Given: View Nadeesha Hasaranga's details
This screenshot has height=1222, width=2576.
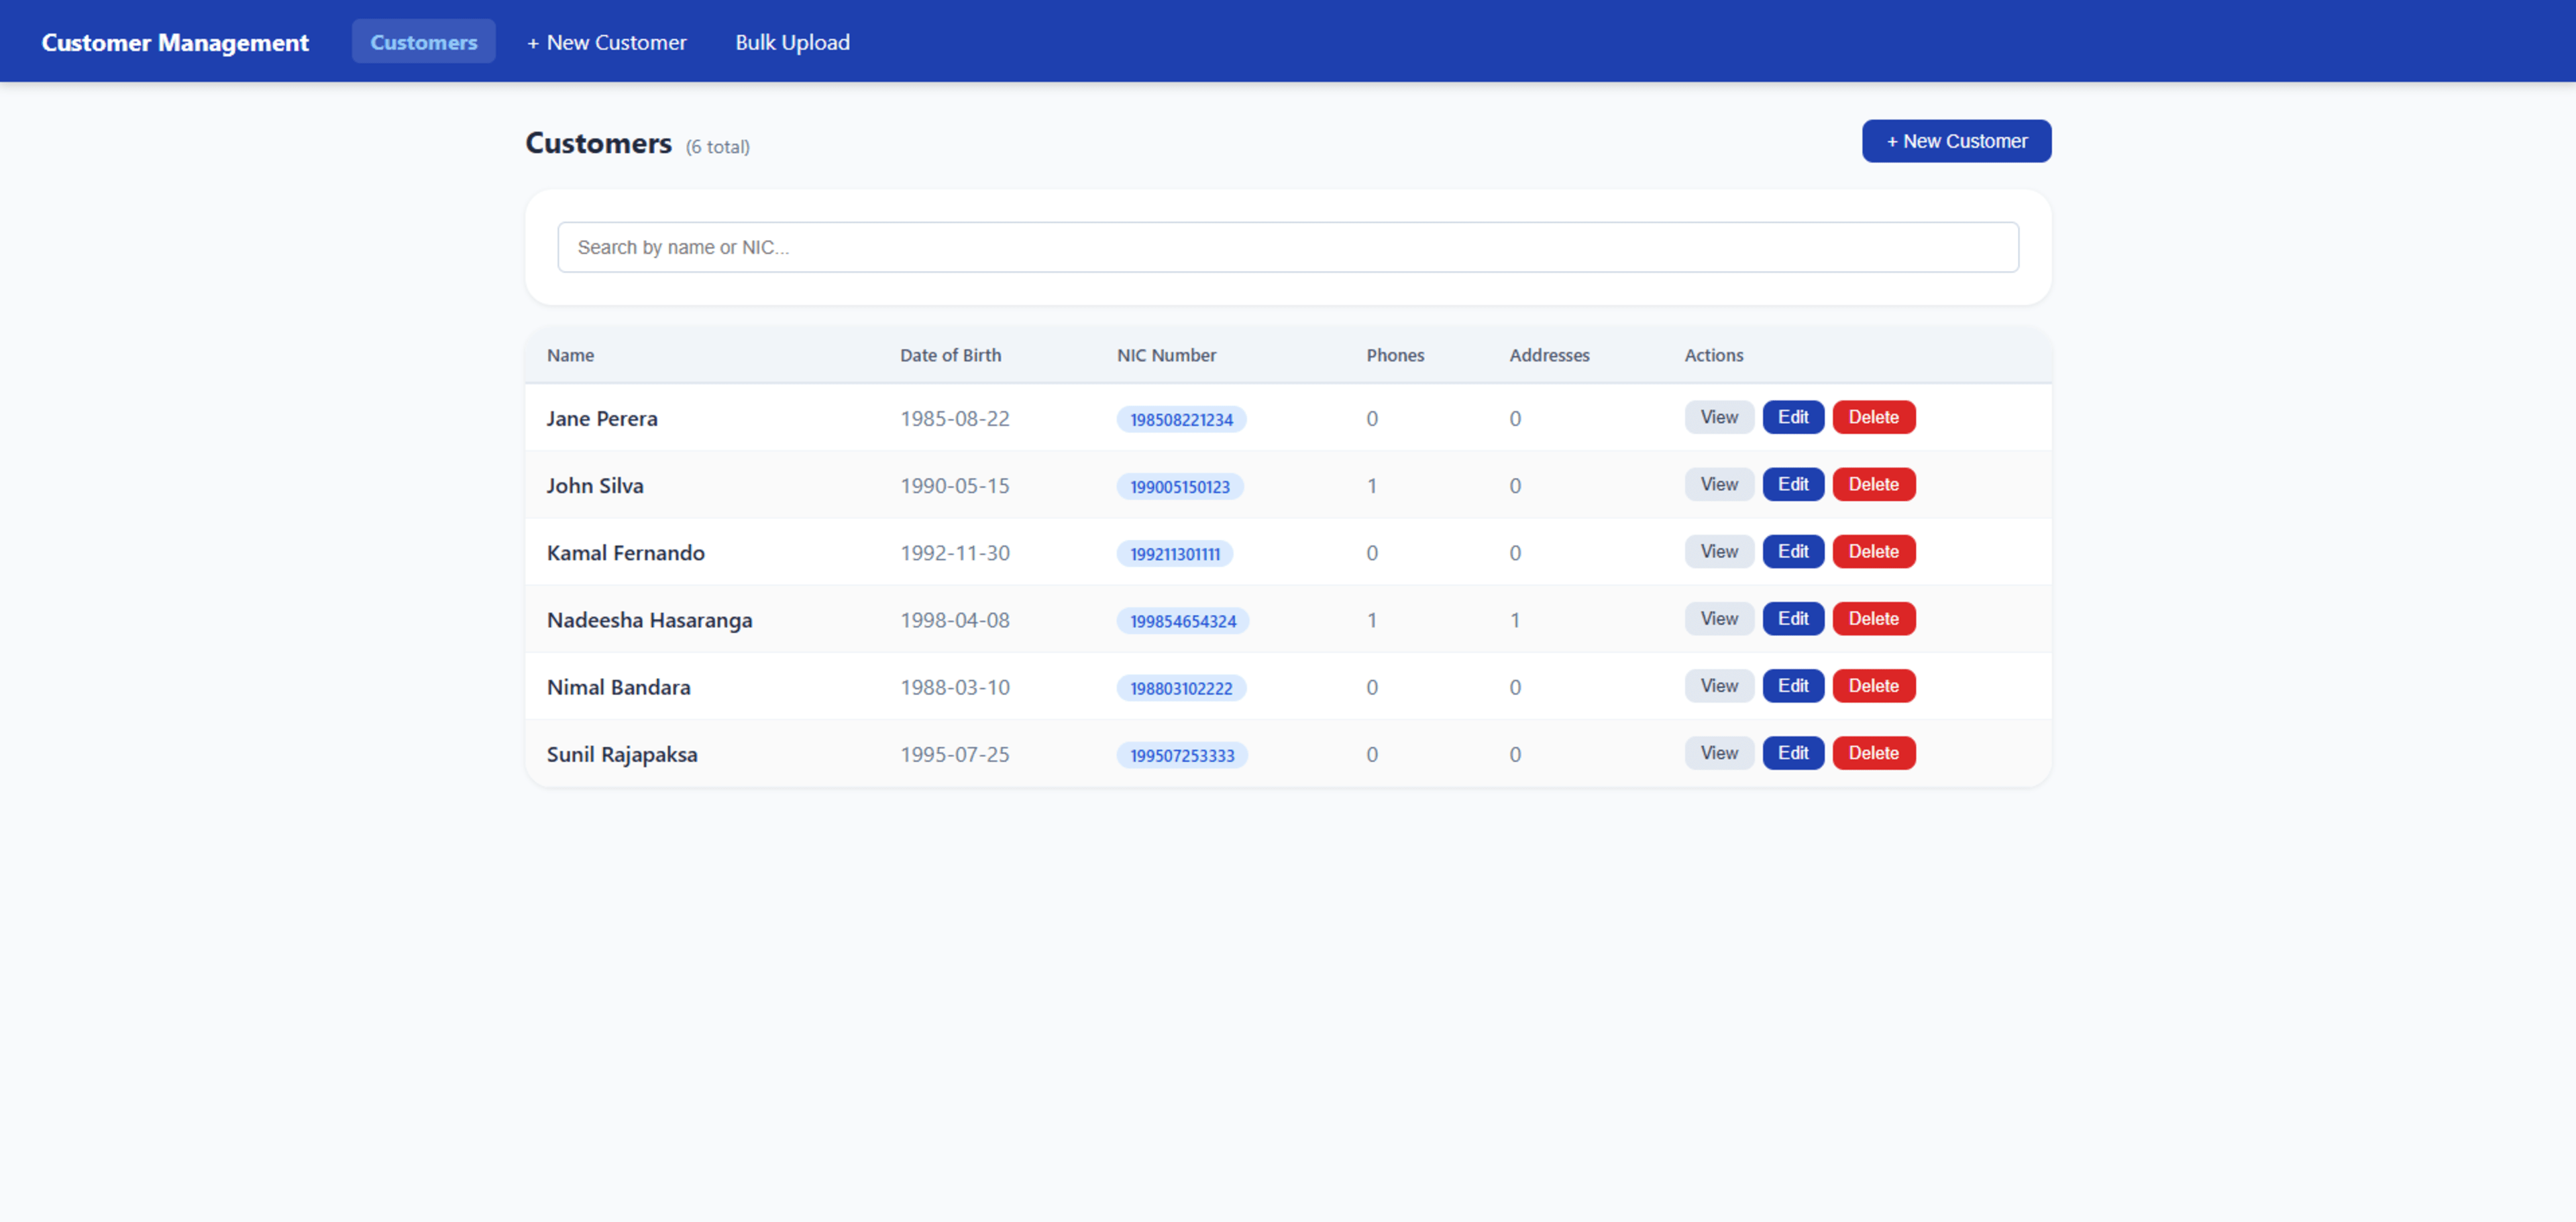Looking at the screenshot, I should [x=1718, y=618].
